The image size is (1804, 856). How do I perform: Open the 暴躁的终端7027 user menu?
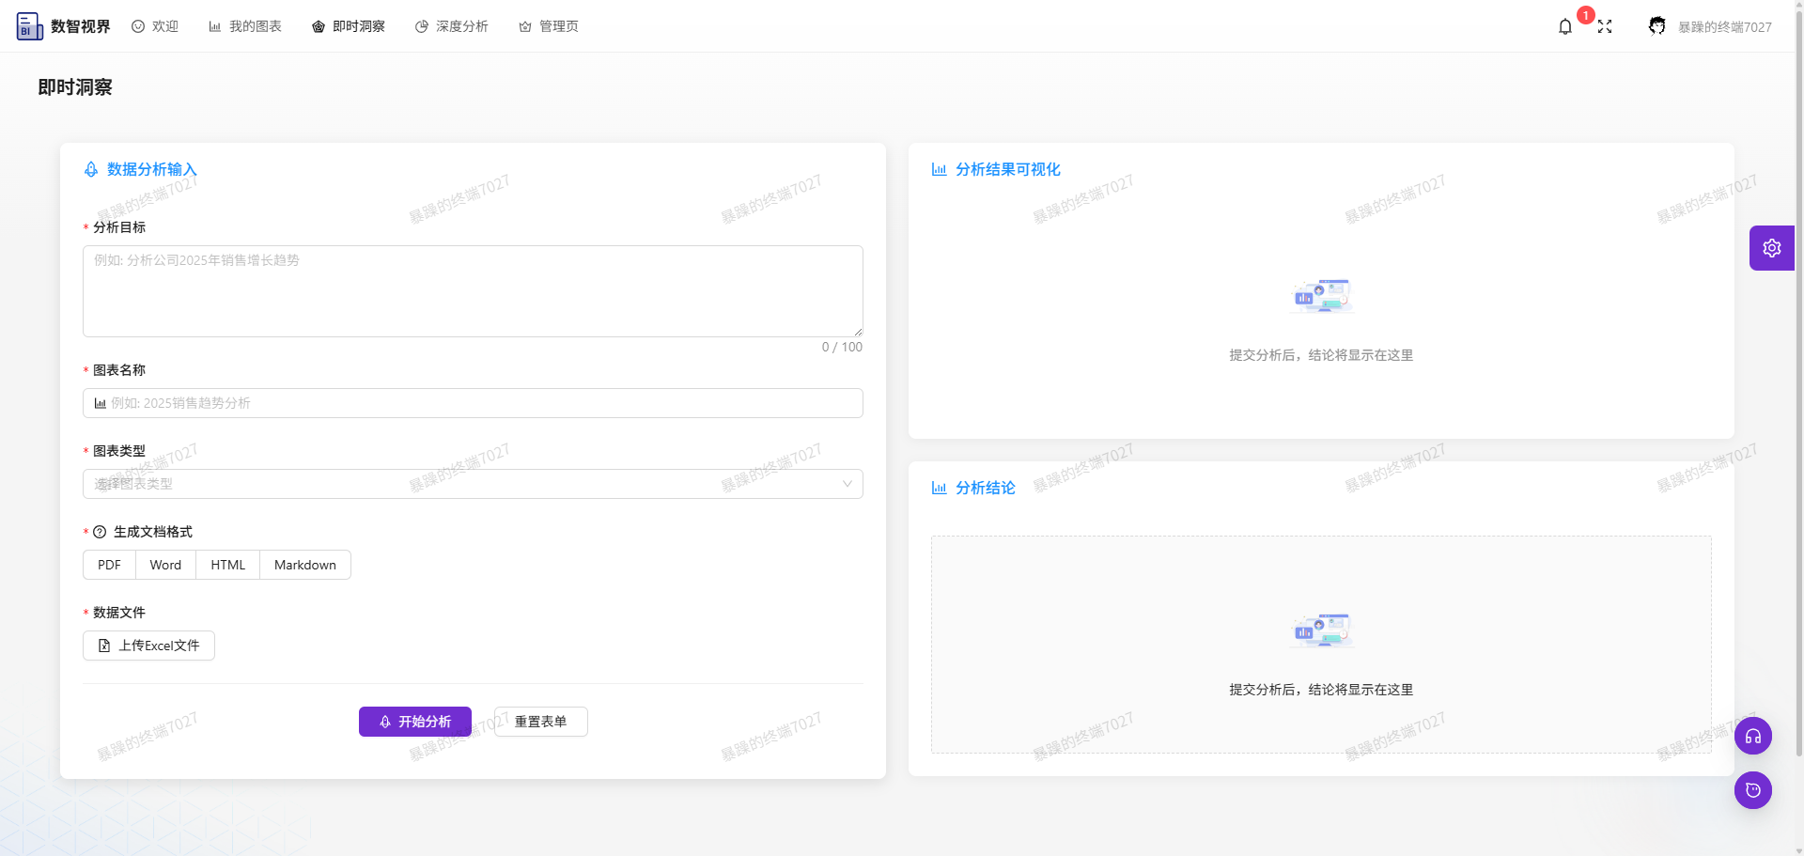pos(1724,27)
